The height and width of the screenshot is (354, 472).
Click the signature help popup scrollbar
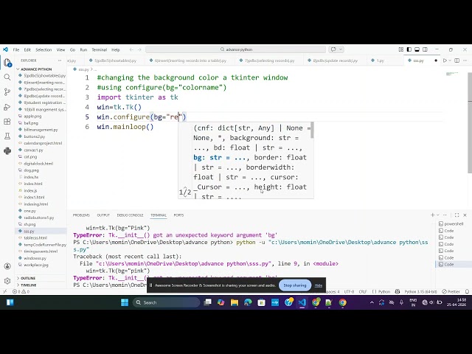[x=312, y=130]
